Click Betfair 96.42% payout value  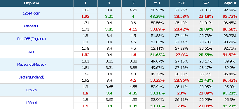(x=230, y=80)
